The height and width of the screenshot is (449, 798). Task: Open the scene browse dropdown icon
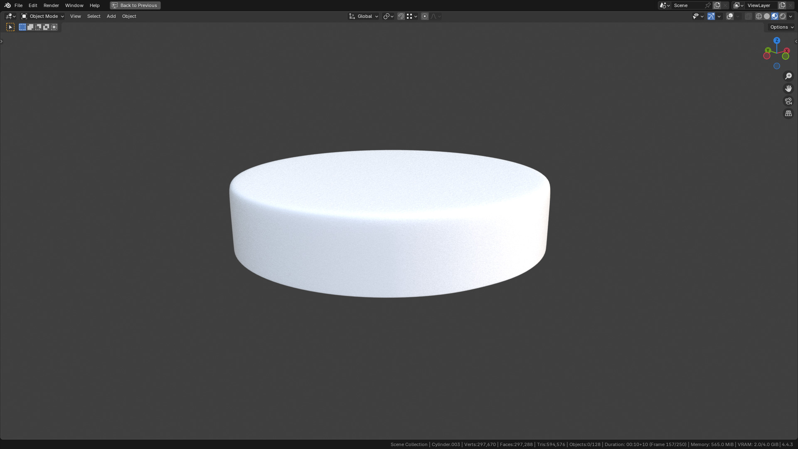665,5
